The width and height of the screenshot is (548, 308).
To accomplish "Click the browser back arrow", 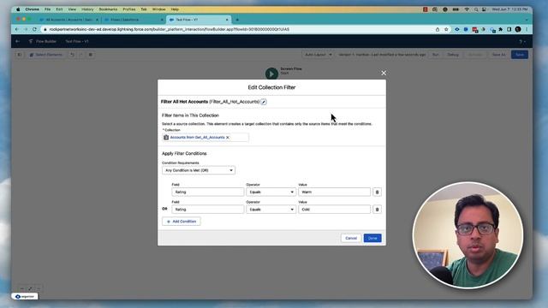I will pyautogui.click(x=17, y=29).
